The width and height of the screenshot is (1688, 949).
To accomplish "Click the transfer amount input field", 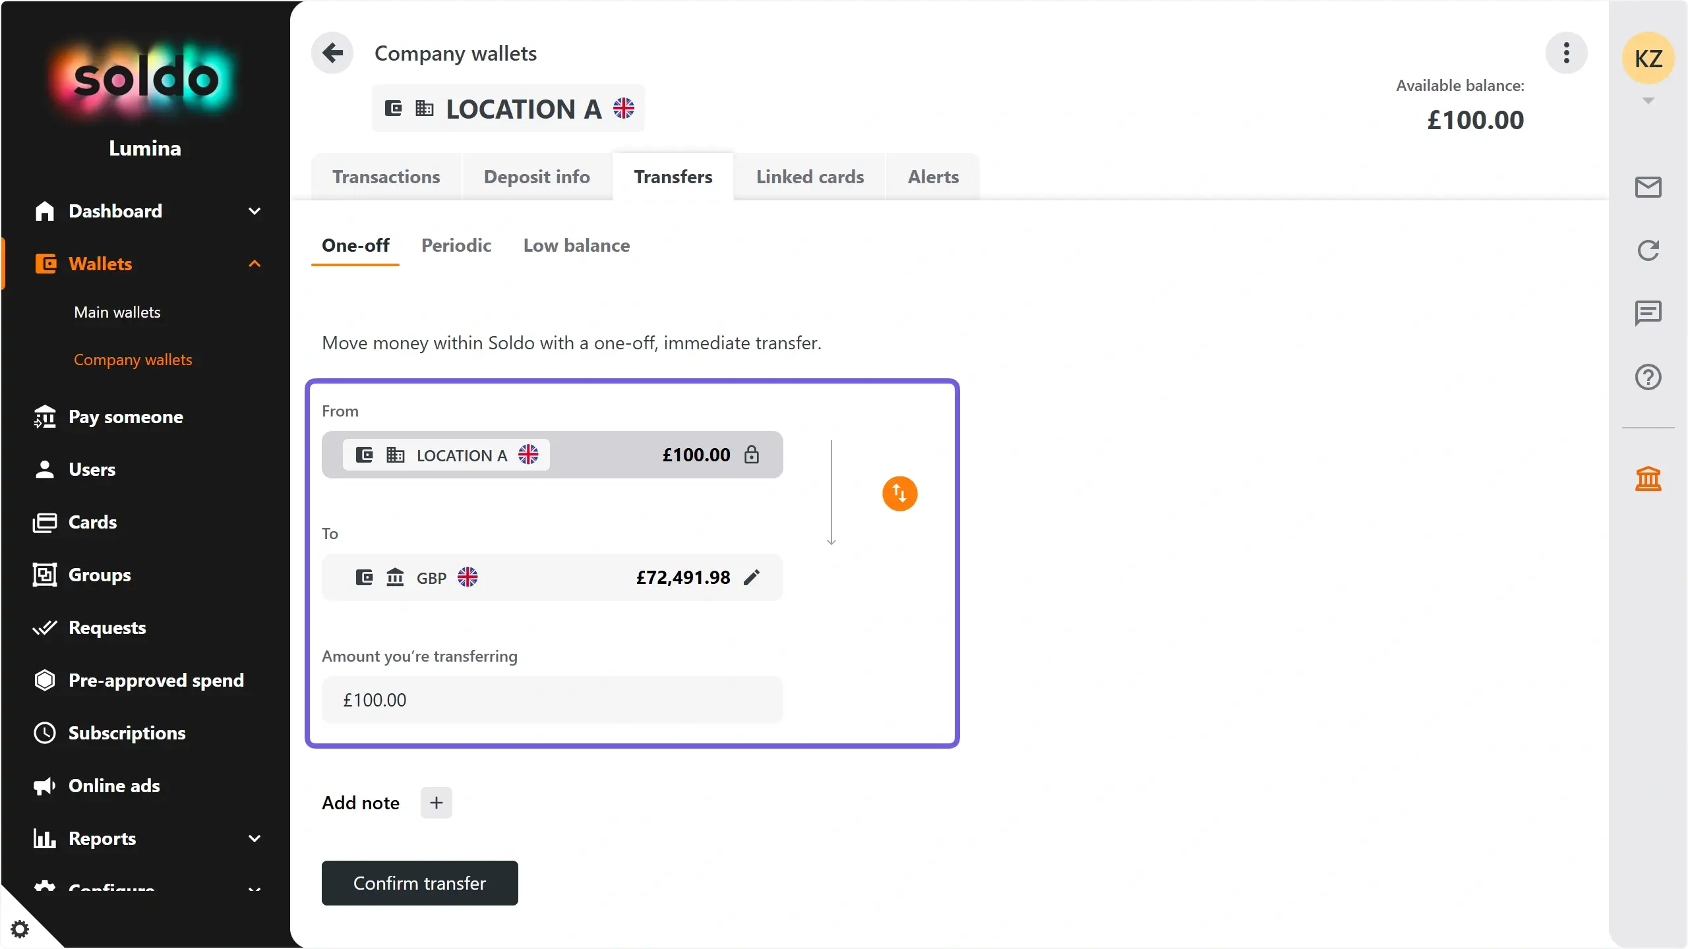I will pyautogui.click(x=553, y=700).
